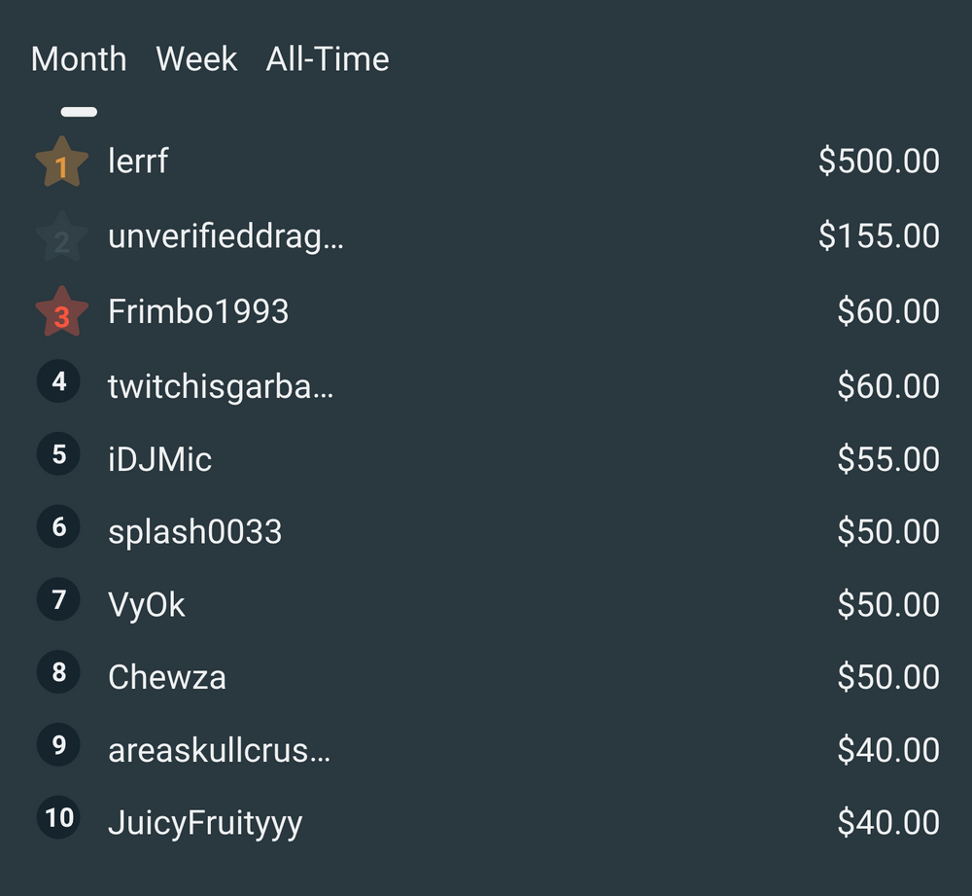Click the Frimbo1993 leaderboard row
This screenshot has width=972, height=896.
coord(486,310)
